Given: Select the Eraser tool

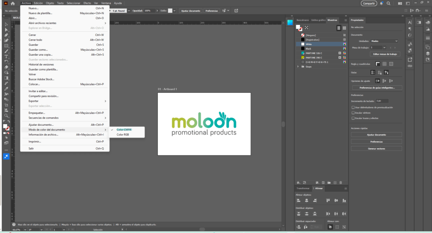Looking at the screenshot, I should point(6,67).
